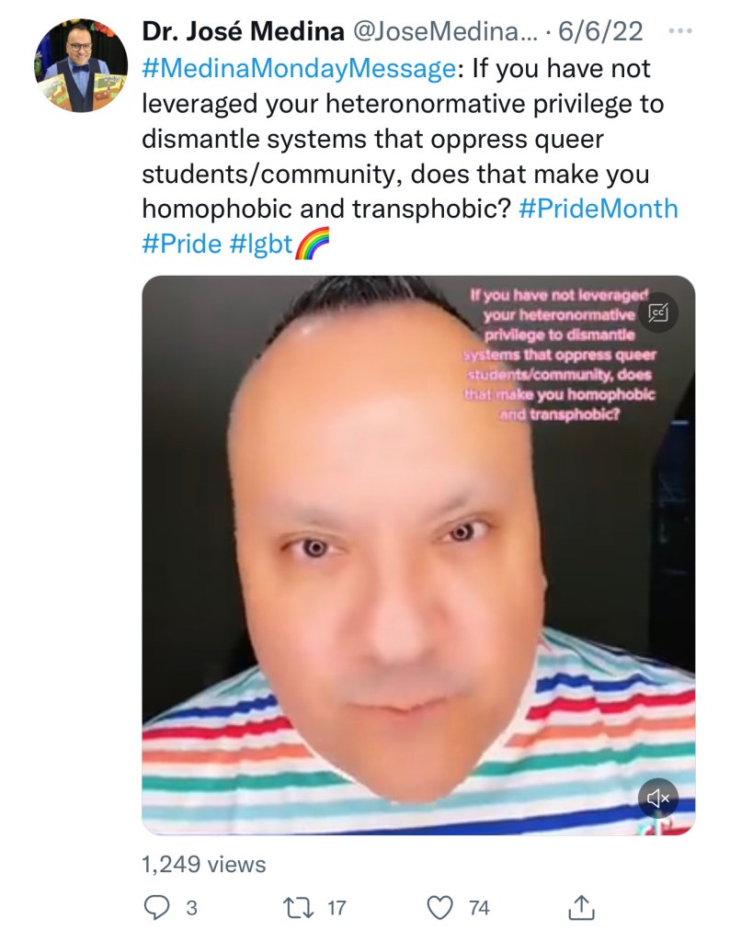Play the embedded video

(x=418, y=555)
